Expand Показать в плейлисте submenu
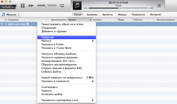Image resolution: width=177 pixels, height=104 pixels. [x=67, y=81]
